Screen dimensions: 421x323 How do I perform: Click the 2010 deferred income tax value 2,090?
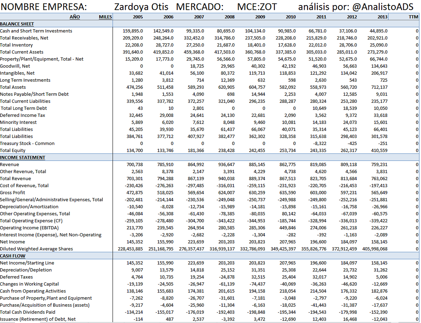point(290,115)
